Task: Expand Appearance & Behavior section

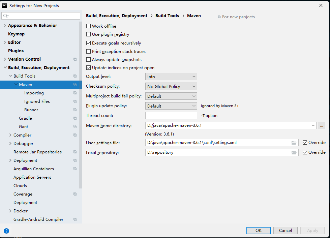Action: (5, 26)
